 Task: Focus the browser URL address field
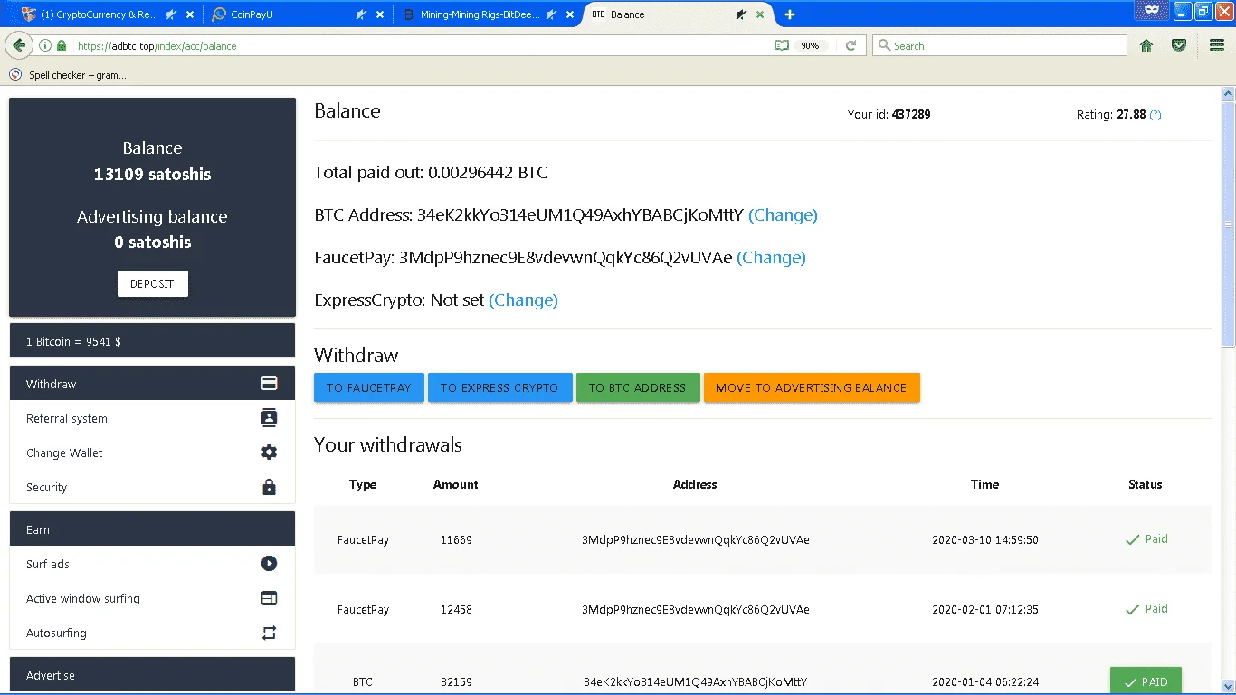(416, 45)
